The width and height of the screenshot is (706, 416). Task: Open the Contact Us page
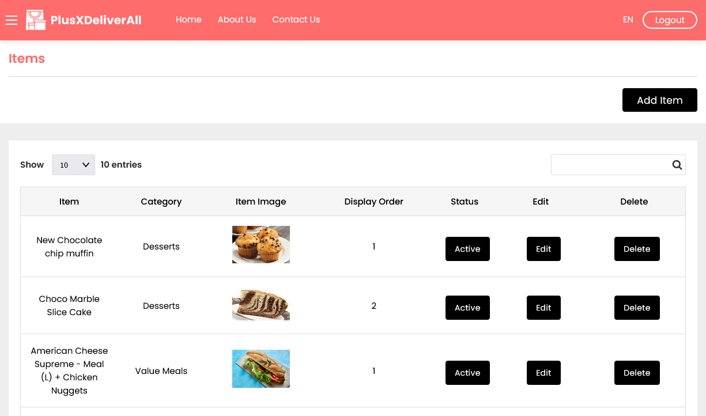[x=296, y=20]
